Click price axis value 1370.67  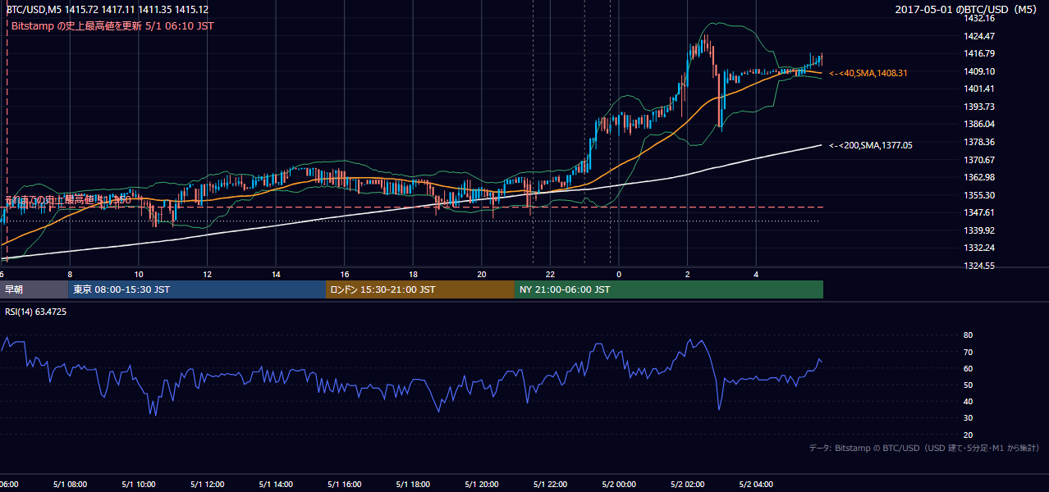tap(978, 160)
